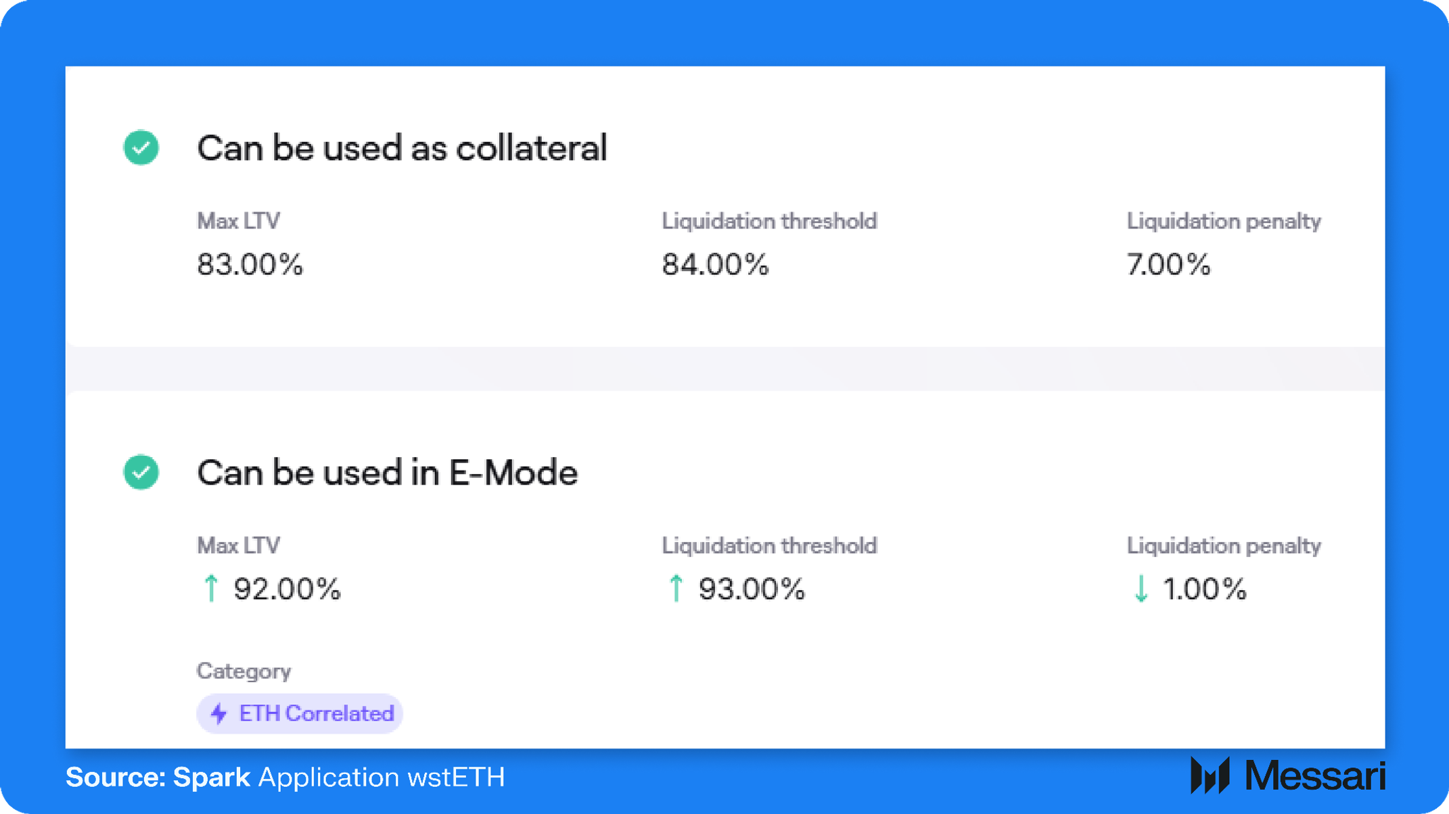
Task: Click the up arrow next to 92.00%
Action: point(211,588)
